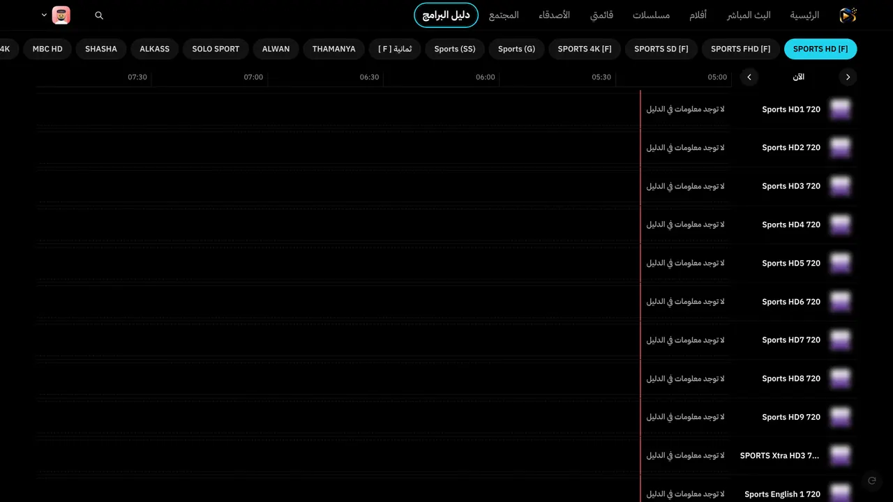
Task: Click SPORTS Xtra HD3 channel name
Action: point(780,455)
